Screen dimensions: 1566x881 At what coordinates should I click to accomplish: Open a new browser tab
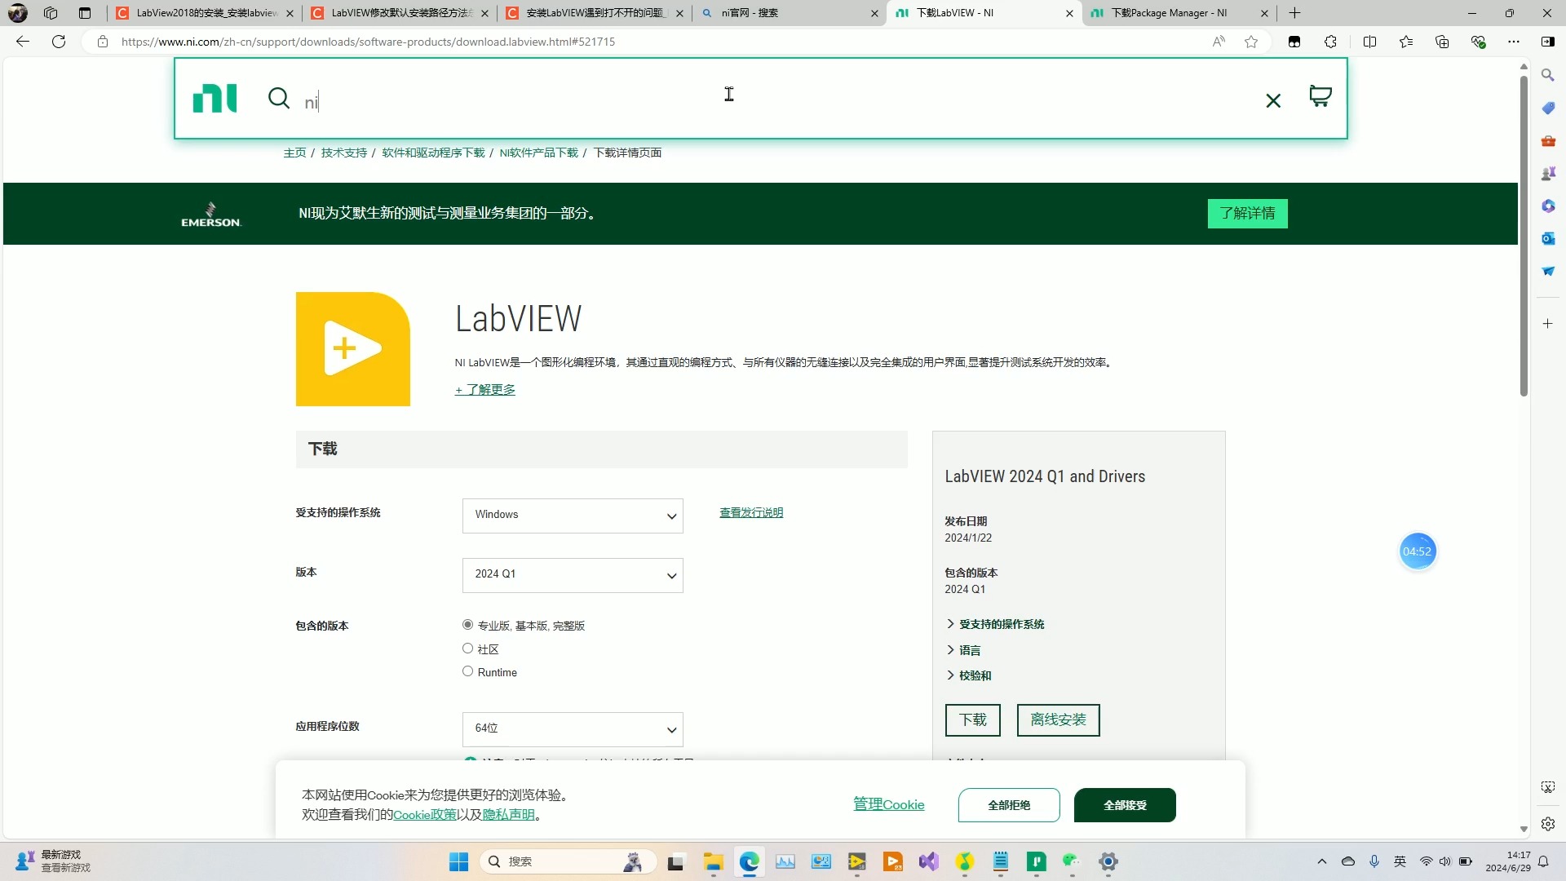[x=1294, y=13]
